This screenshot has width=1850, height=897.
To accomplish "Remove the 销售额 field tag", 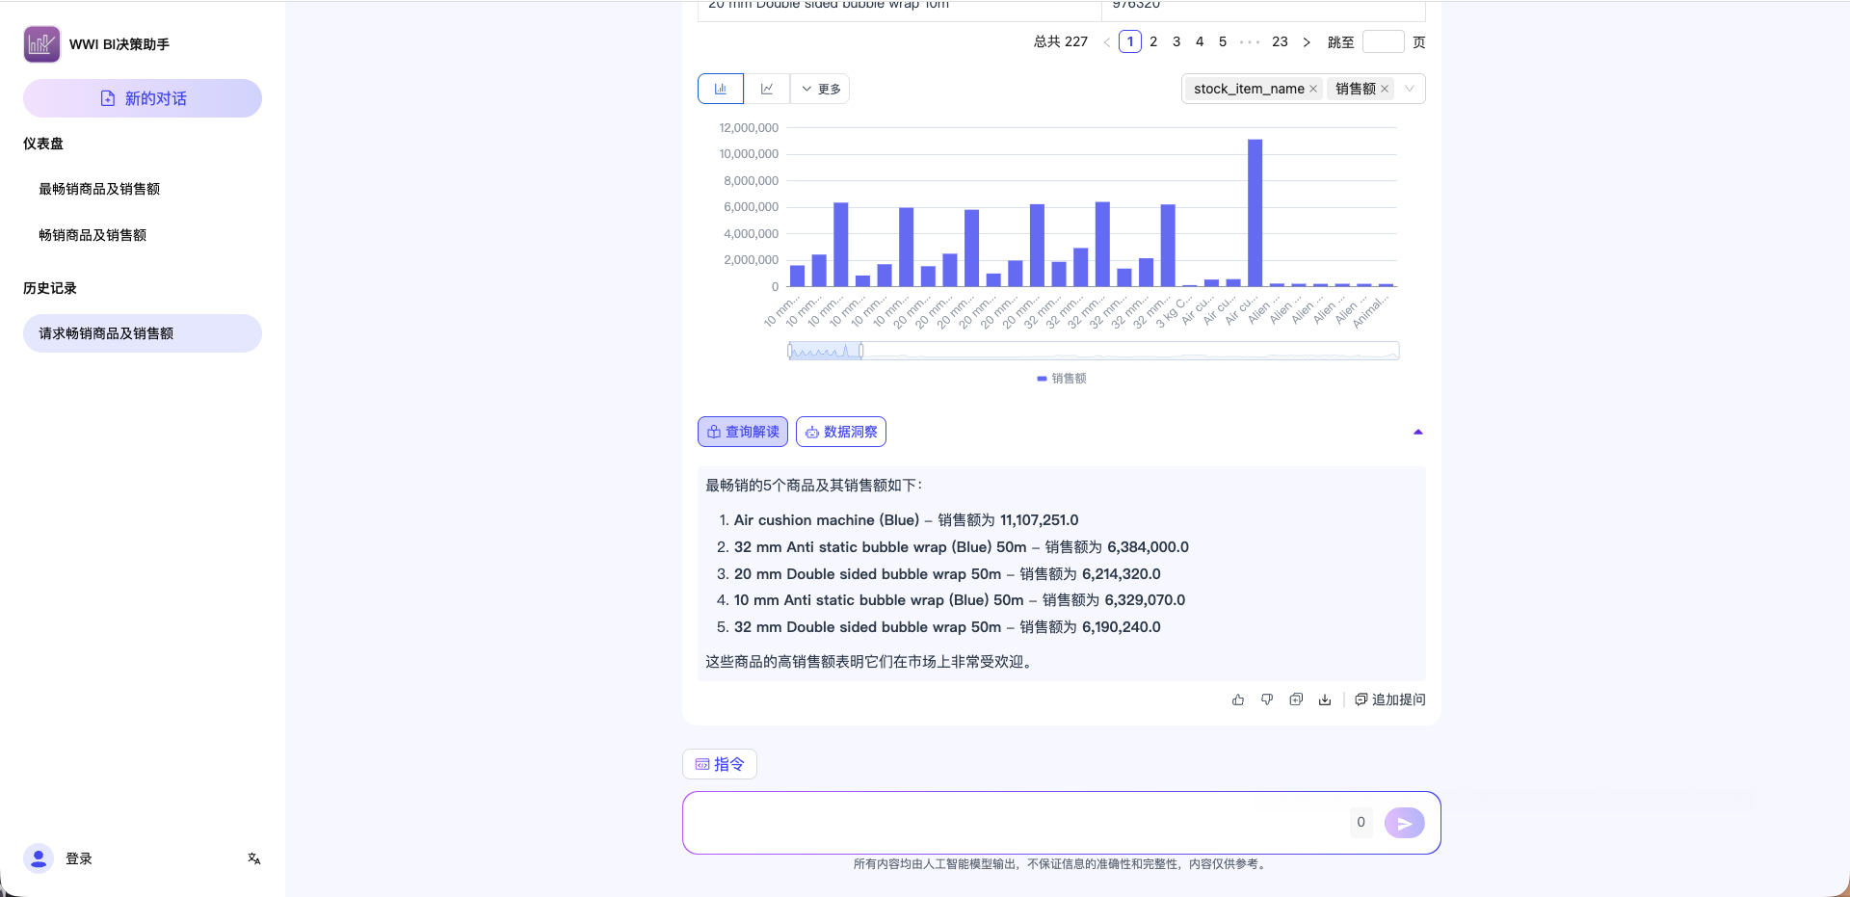I will (x=1385, y=89).
